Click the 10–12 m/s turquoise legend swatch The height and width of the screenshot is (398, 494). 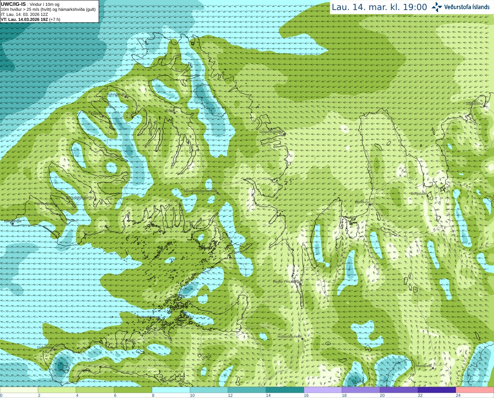[209, 390]
